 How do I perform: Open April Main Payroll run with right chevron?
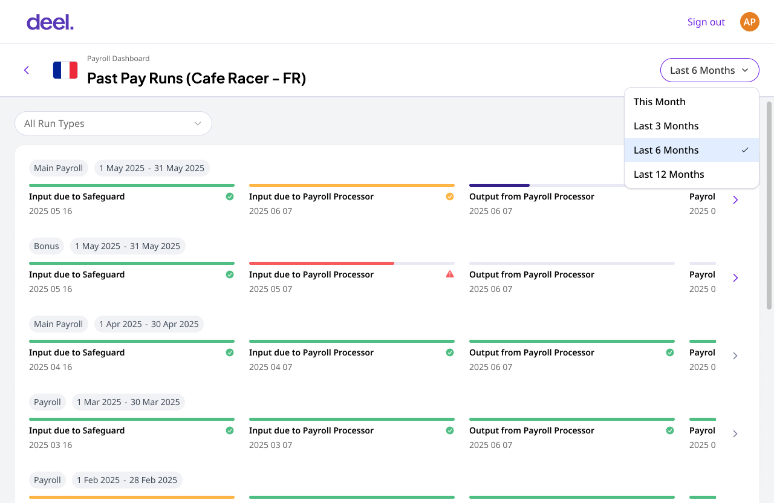click(735, 355)
